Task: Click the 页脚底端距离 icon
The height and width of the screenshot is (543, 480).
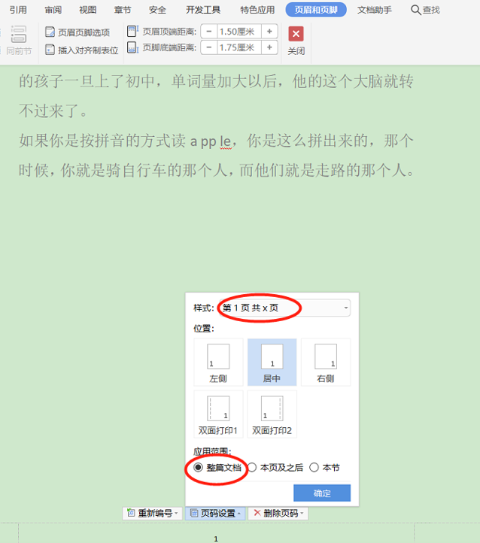Action: (x=132, y=47)
